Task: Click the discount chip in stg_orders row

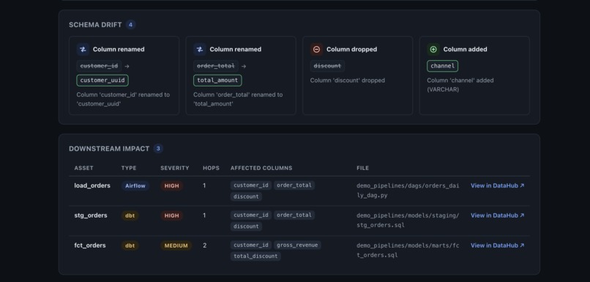Action: pyautogui.click(x=246, y=226)
